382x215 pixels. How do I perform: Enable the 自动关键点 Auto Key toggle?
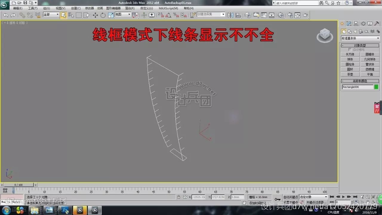pos(290,197)
